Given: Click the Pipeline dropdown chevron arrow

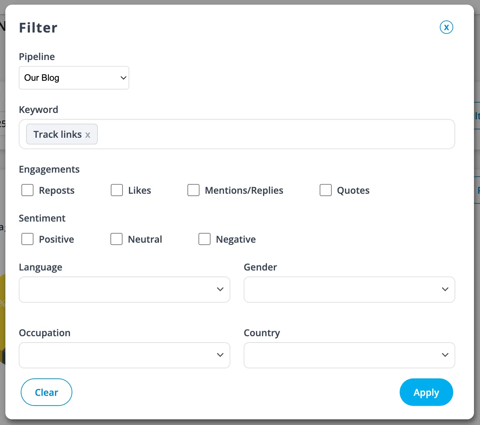Looking at the screenshot, I should click(x=123, y=78).
